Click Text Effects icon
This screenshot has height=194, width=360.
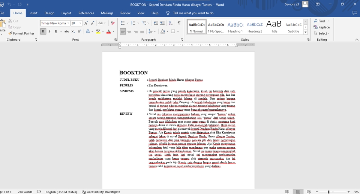click(88, 31)
